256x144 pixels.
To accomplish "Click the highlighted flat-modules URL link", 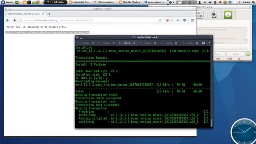I will pos(47,32).
